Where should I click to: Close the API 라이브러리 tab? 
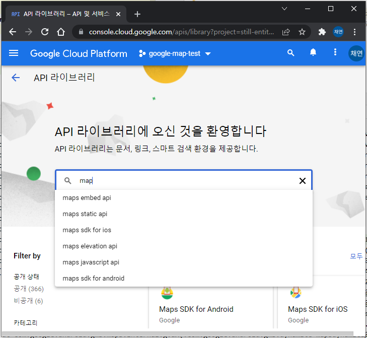click(x=118, y=14)
